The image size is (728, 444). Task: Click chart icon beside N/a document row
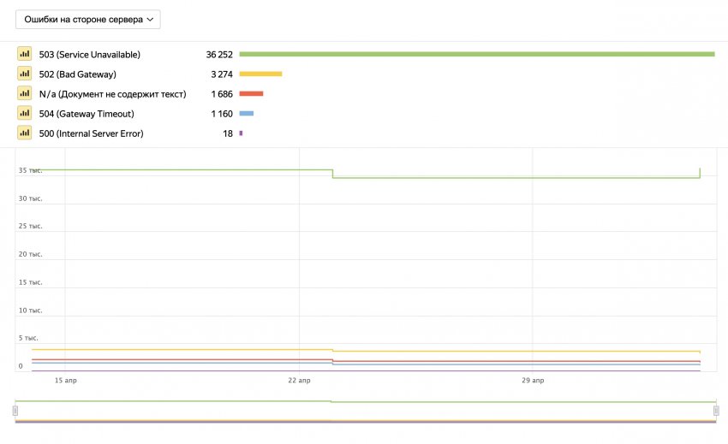(x=24, y=93)
